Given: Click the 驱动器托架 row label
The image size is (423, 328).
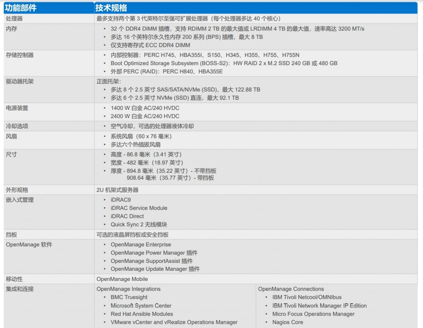Looking at the screenshot, I should [20, 82].
